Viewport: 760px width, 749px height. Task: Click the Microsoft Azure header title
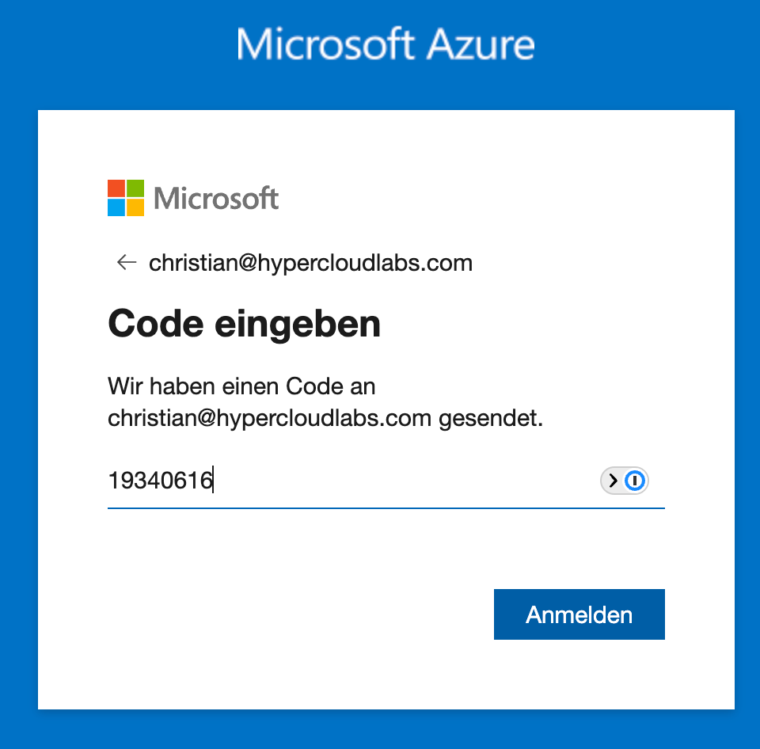[386, 44]
